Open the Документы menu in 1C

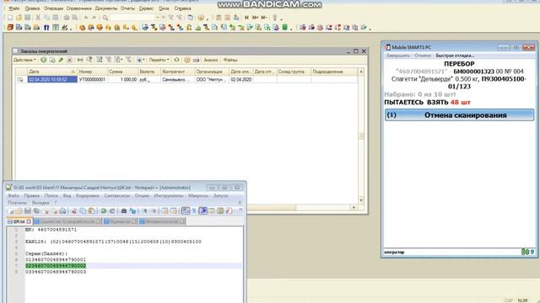point(105,8)
